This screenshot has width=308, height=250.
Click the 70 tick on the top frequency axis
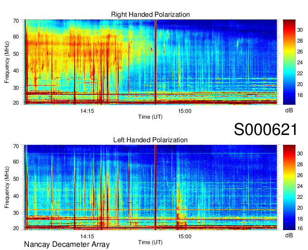16,21
